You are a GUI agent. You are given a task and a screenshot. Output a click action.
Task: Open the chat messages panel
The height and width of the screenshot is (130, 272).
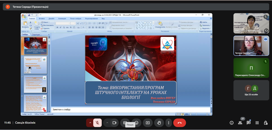point(249,123)
